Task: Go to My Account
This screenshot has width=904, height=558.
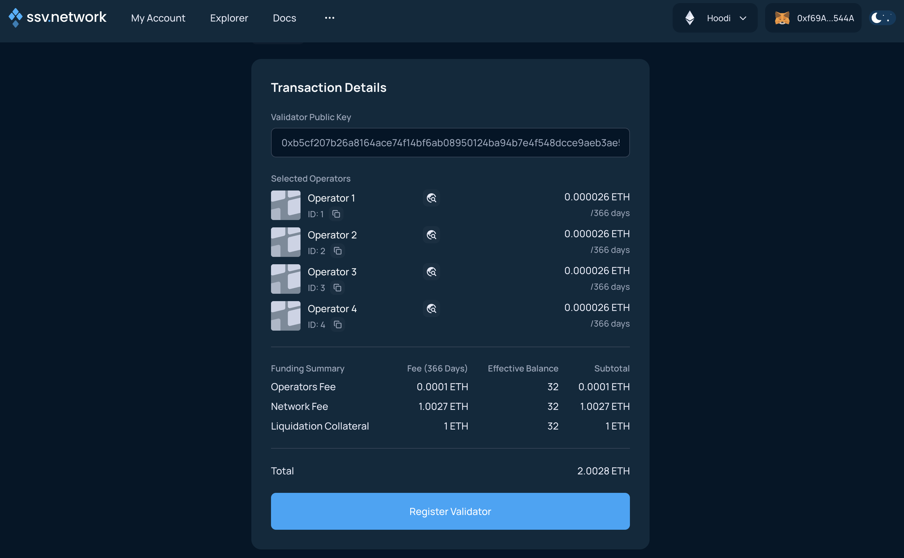Action: (158, 18)
